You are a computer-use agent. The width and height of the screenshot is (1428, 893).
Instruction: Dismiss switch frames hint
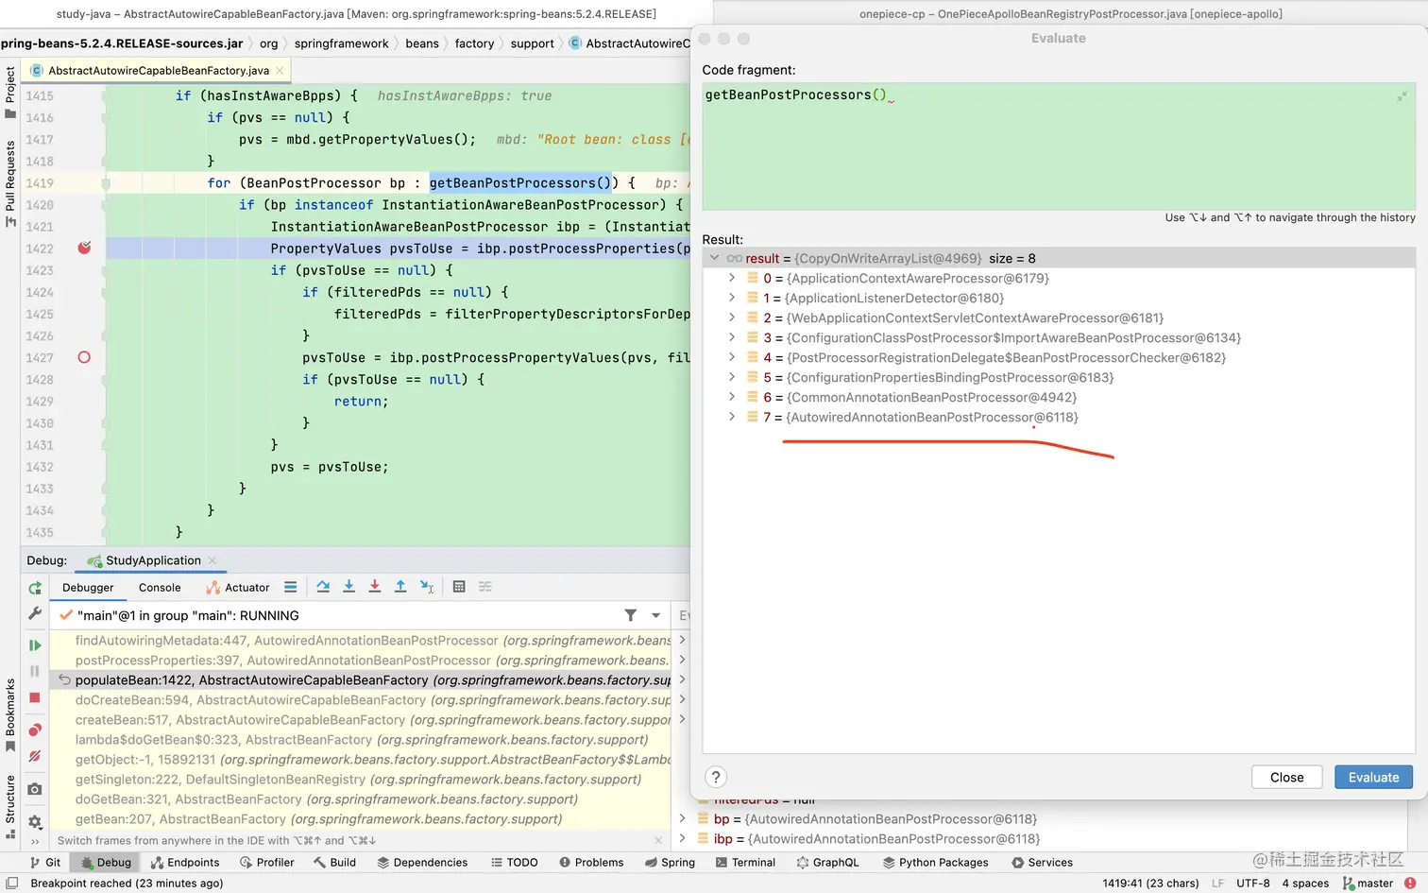pyautogui.click(x=658, y=840)
